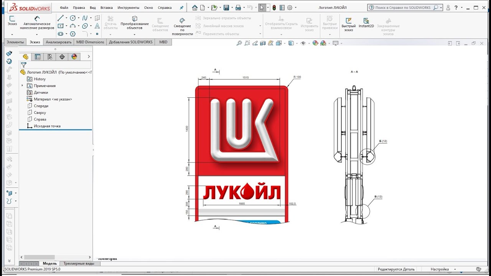Click the New document icon
The height and width of the screenshot is (276, 491).
(x=203, y=7)
